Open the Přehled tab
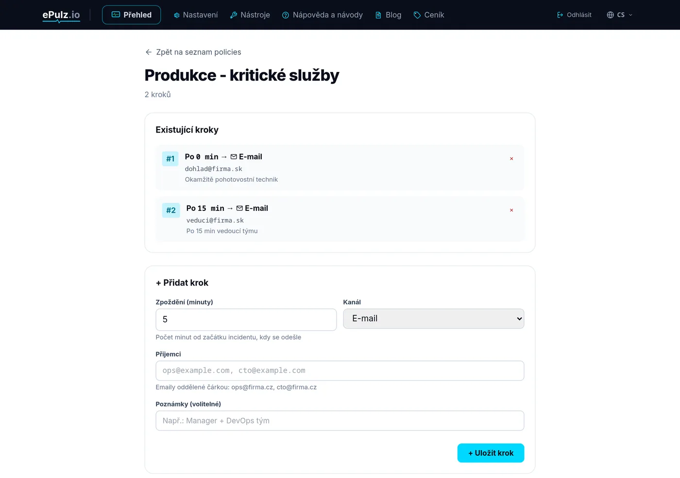This screenshot has height=478, width=680. click(132, 15)
